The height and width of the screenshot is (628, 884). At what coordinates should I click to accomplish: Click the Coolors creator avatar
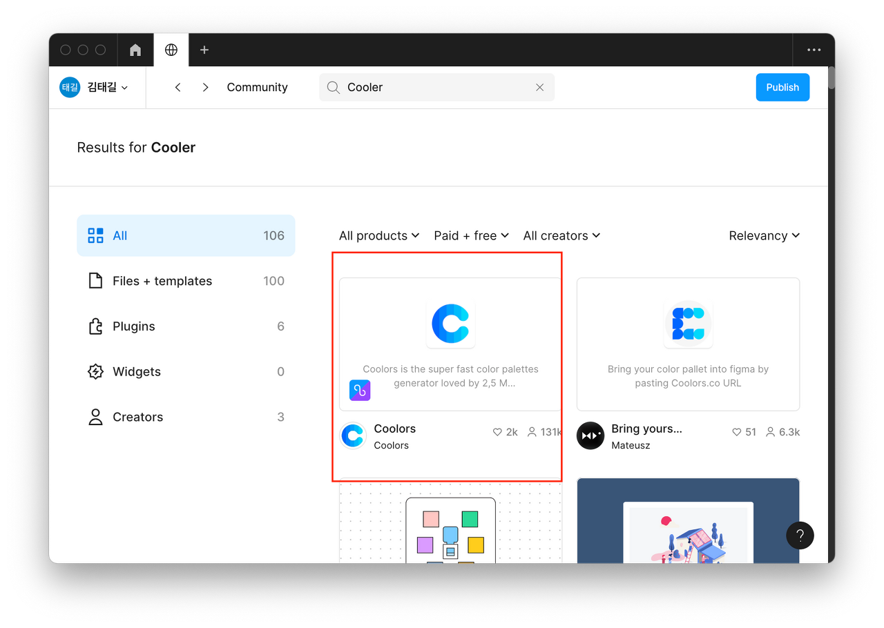[x=353, y=436]
